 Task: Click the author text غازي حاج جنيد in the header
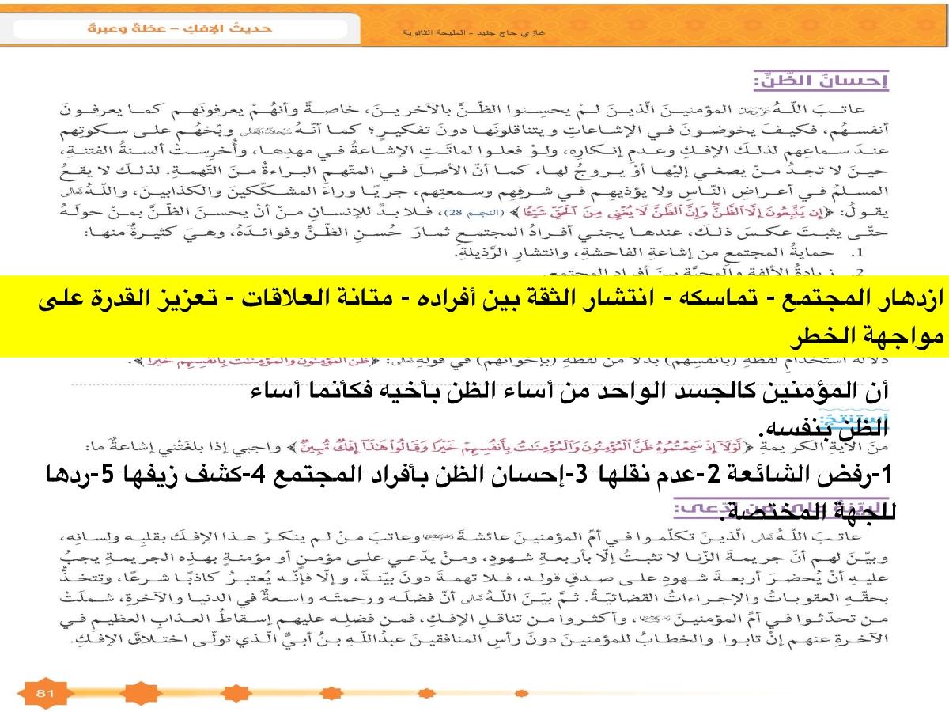point(531,32)
